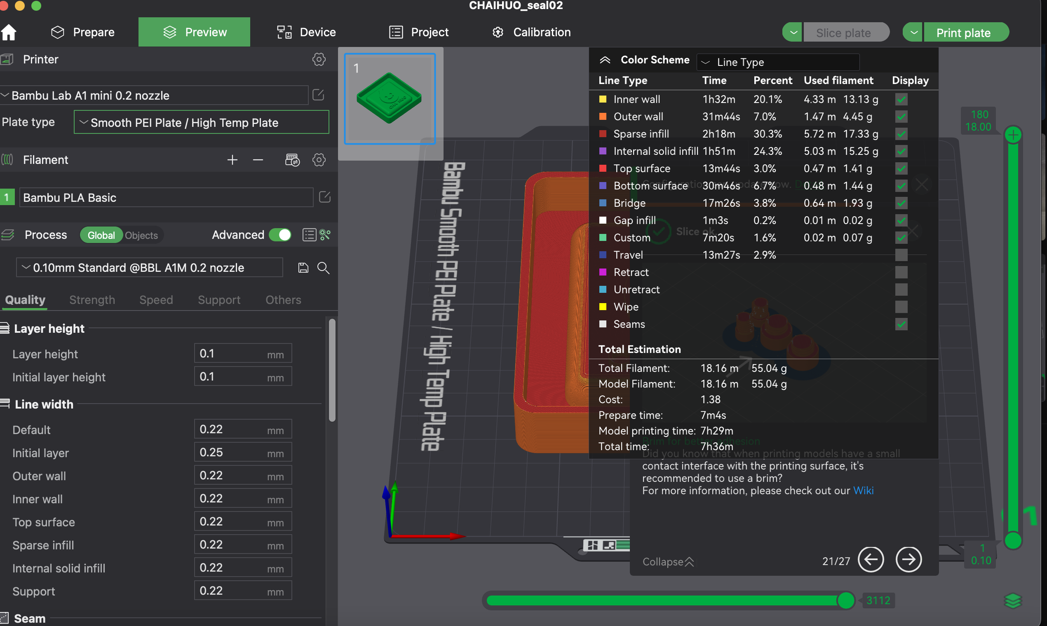
Task: Switch to the Prepare tab
Action: (83, 32)
